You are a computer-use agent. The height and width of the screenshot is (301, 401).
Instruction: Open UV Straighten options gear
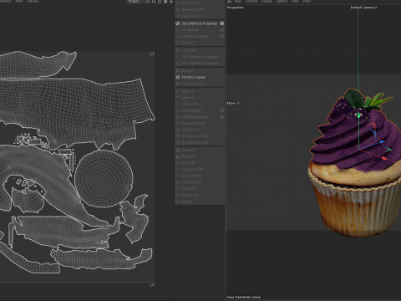(x=222, y=110)
